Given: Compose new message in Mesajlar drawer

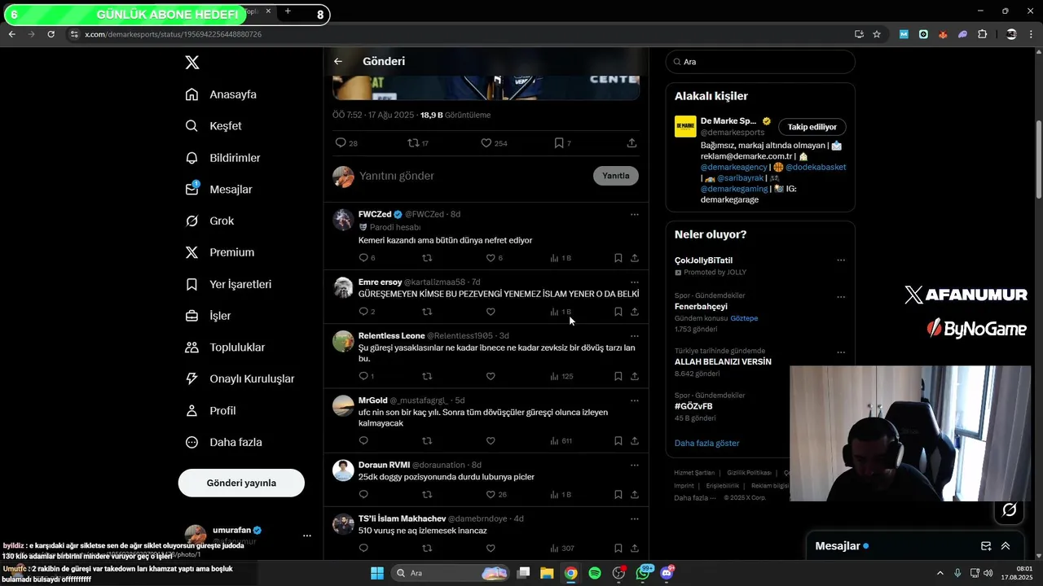Looking at the screenshot, I should coord(985,546).
